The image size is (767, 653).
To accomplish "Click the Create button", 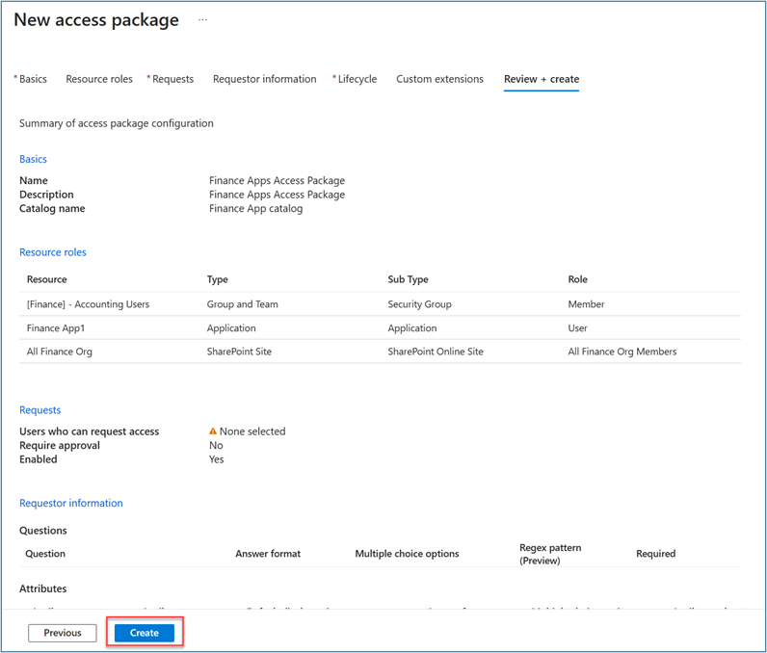I will (x=145, y=633).
